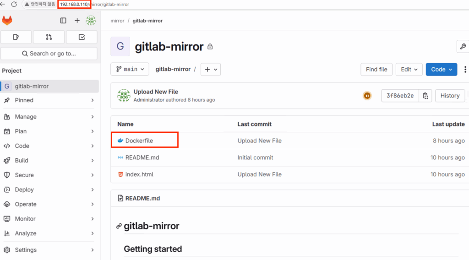The height and width of the screenshot is (260, 469).
Task: Expand the Pinned section
Action: tap(49, 100)
